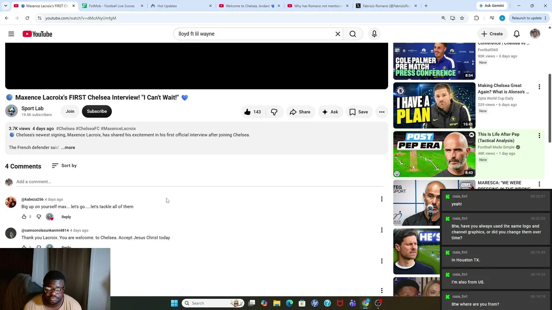Viewport: 552px width, 310px height.
Task: Open Sport Lab channel avatar
Action: pyautogui.click(x=11, y=111)
